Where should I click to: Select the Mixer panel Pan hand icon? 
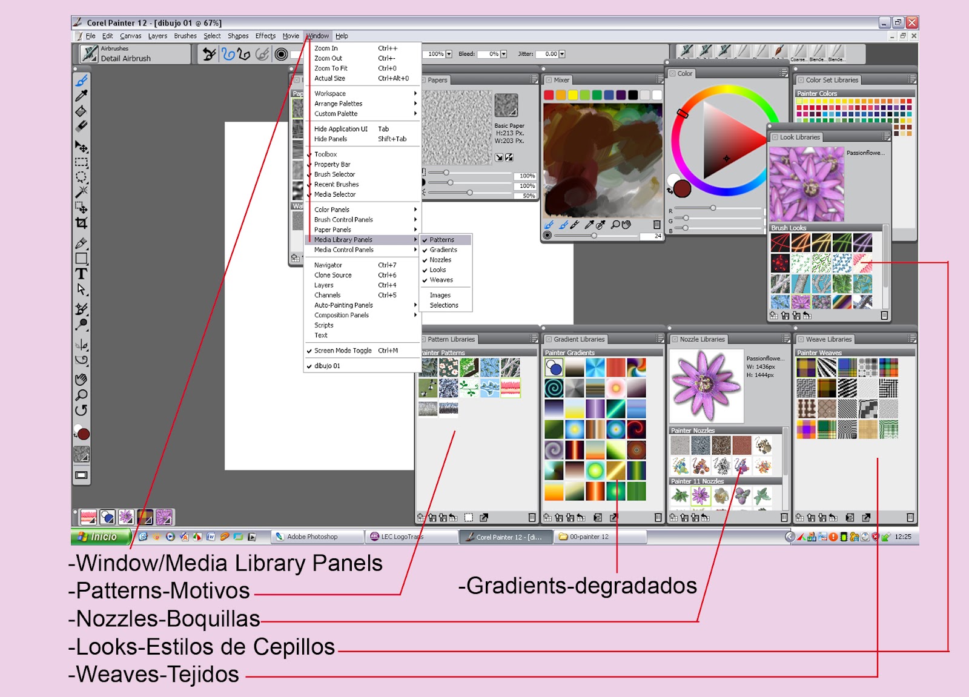[626, 225]
